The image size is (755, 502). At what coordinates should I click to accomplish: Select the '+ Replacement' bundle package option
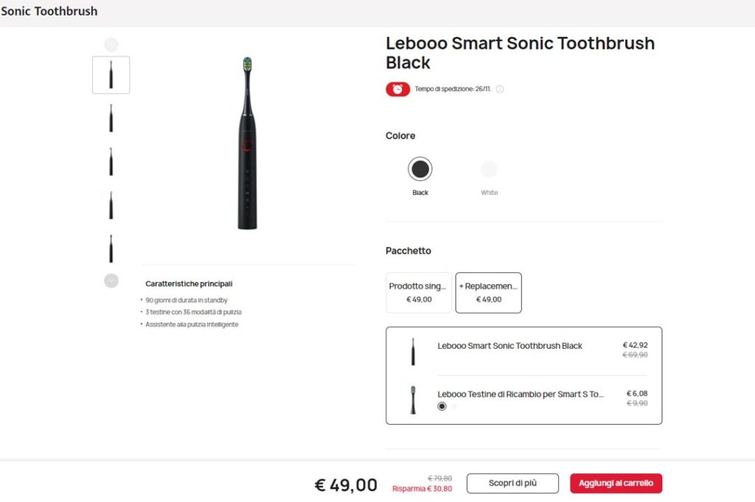click(488, 292)
